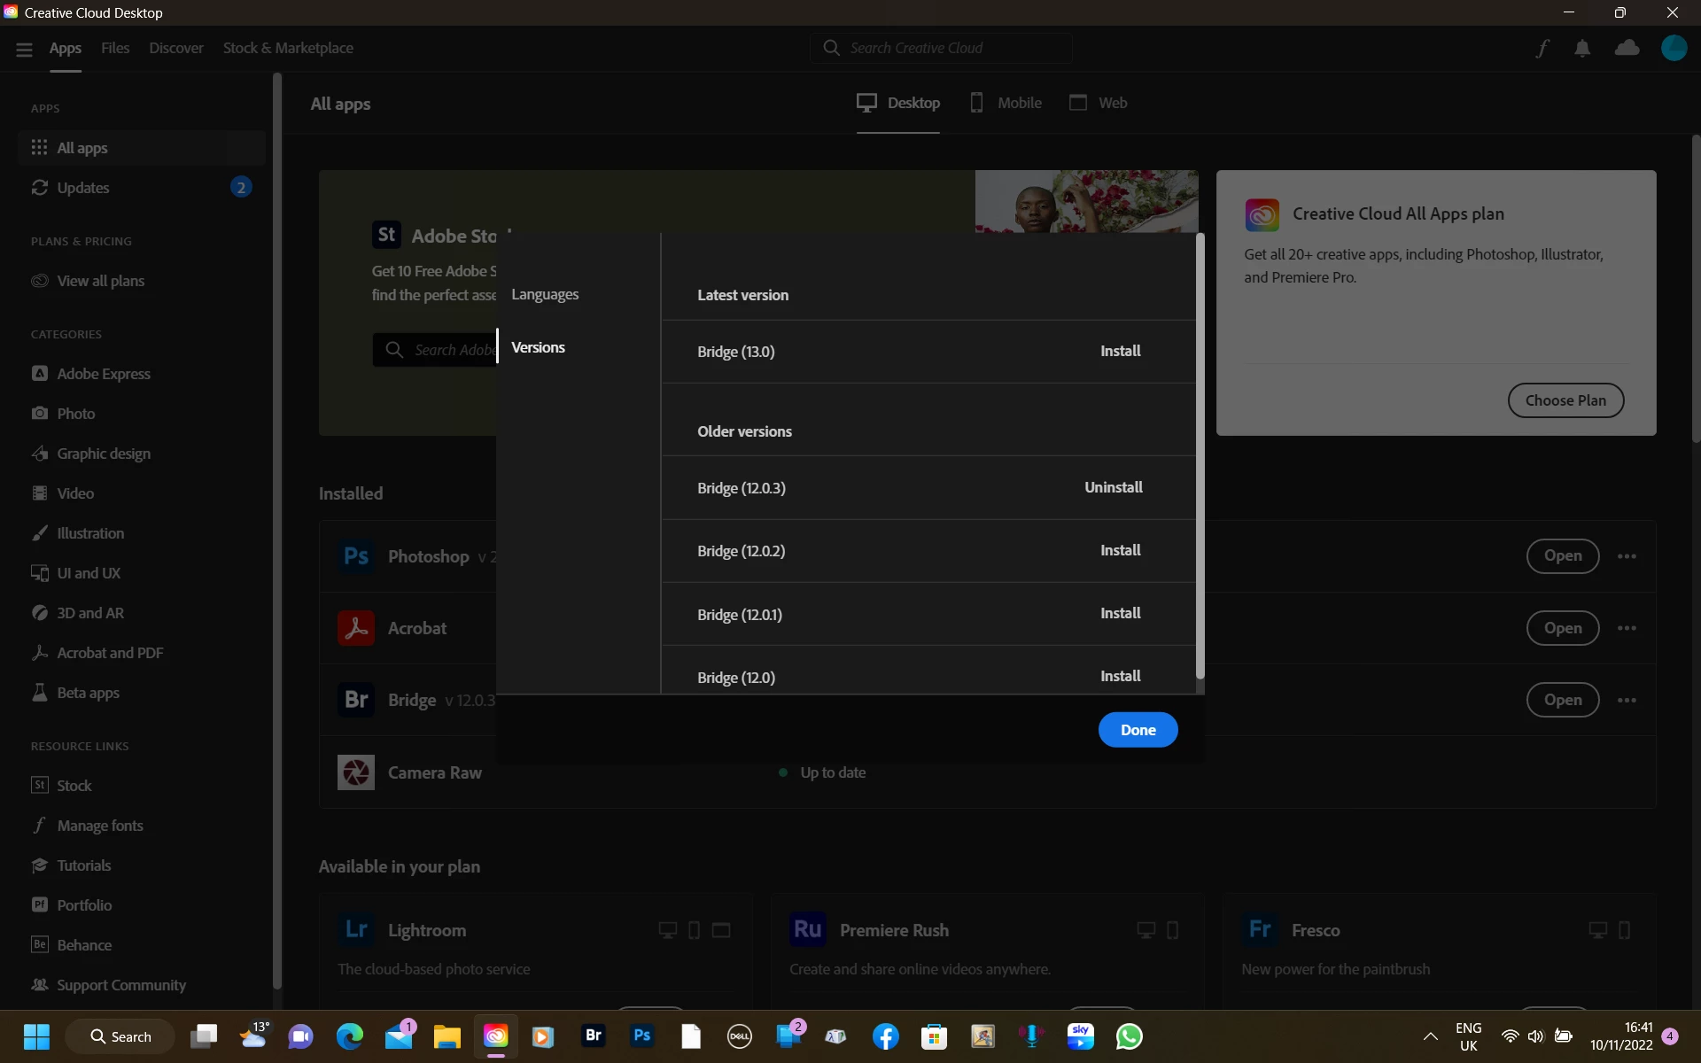The image size is (1701, 1063).
Task: Open Photoshop from the Windows taskbar
Action: click(642, 1036)
